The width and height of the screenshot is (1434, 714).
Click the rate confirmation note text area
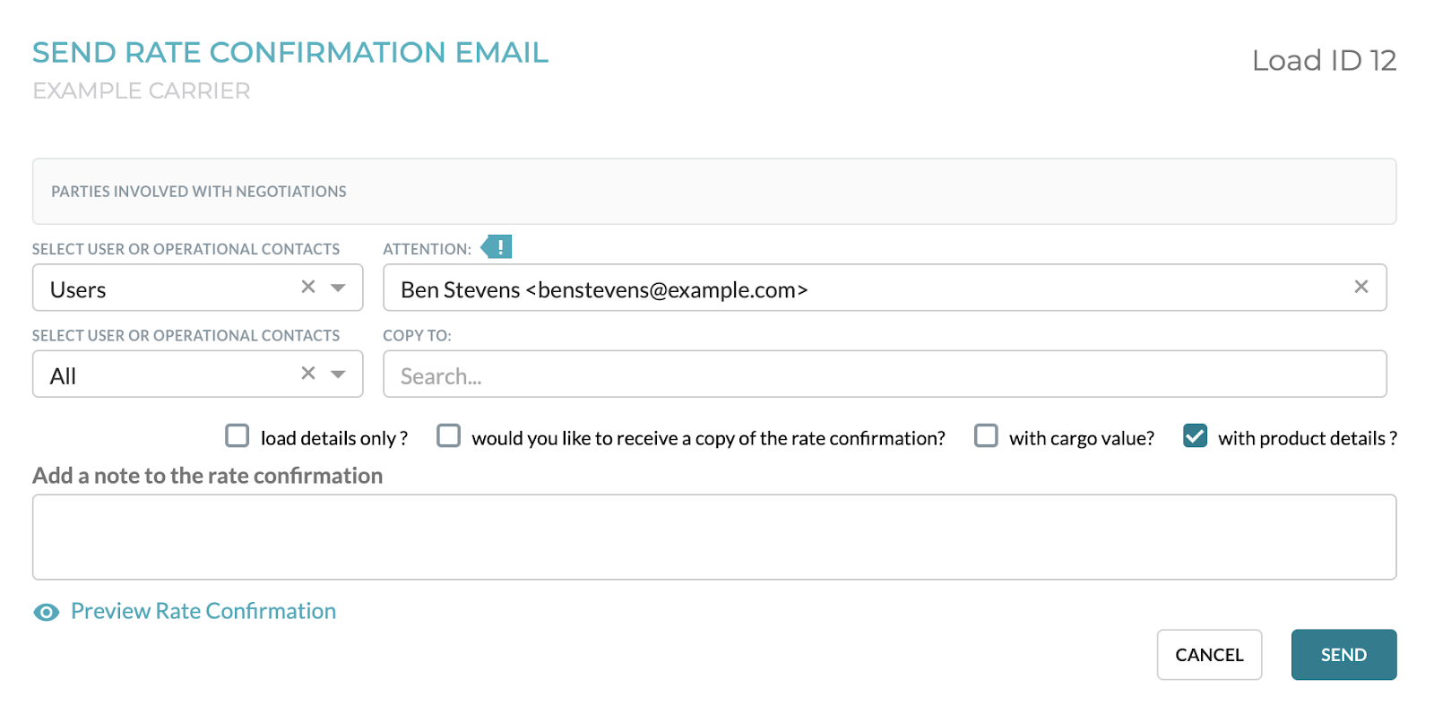[714, 538]
